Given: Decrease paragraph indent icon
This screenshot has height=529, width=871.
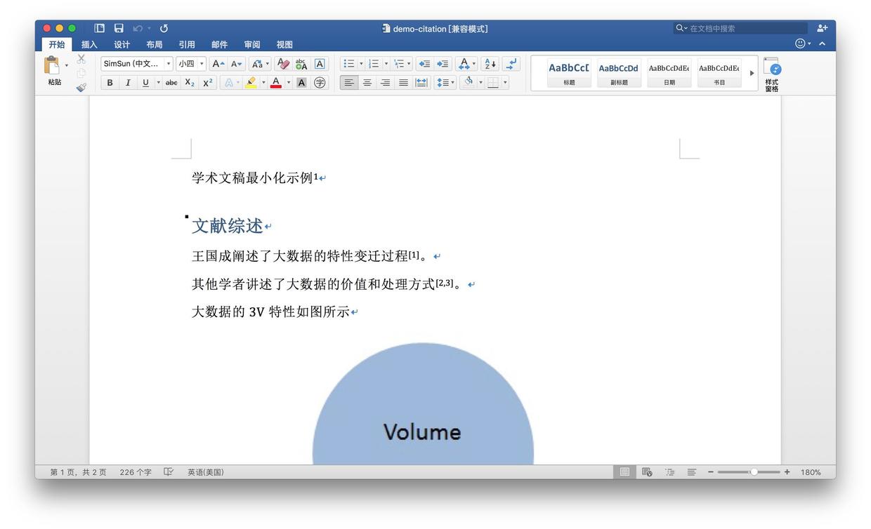Looking at the screenshot, I should [x=424, y=64].
